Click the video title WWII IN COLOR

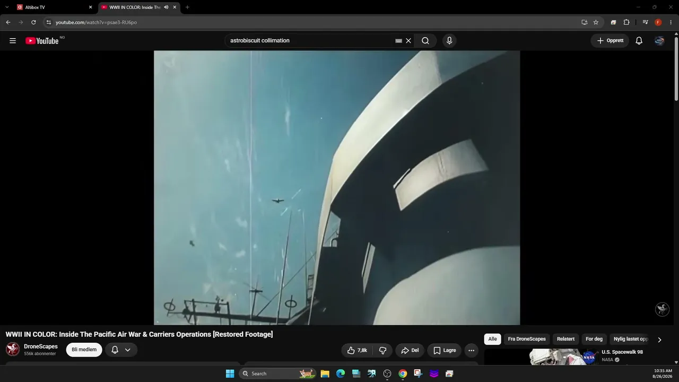[x=139, y=334]
